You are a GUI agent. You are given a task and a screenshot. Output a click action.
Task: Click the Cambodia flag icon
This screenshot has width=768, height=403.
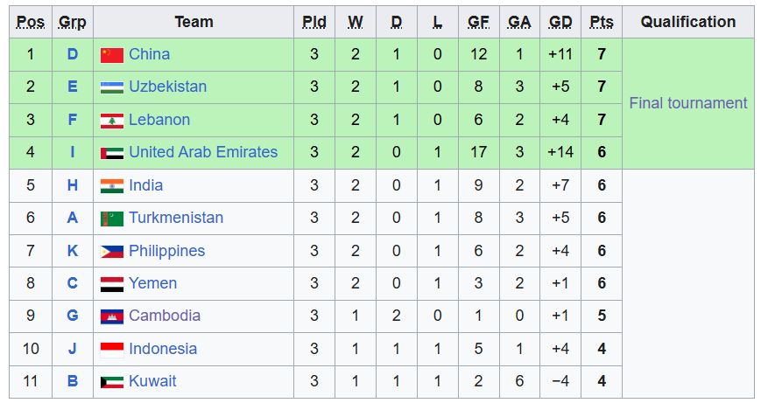coord(112,317)
